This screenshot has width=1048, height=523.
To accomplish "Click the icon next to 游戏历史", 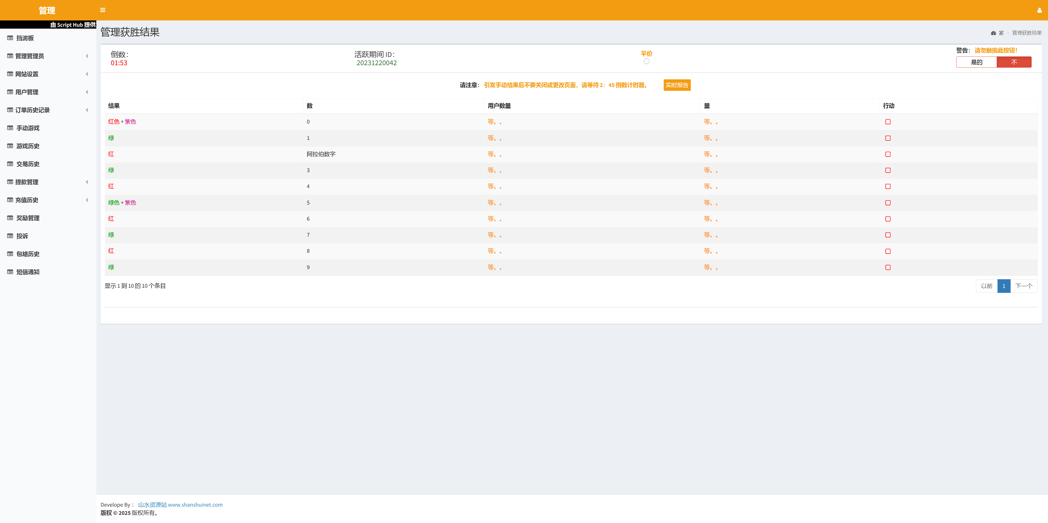I will 10,146.
